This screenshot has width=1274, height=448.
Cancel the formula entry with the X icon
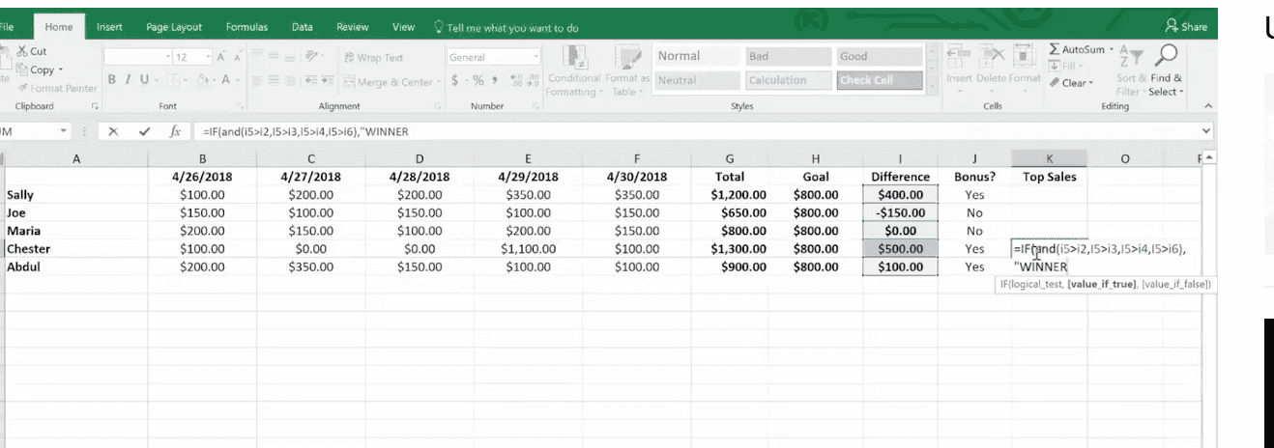pos(114,131)
